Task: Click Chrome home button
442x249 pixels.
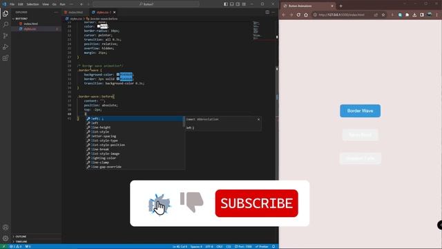Action: [306, 15]
